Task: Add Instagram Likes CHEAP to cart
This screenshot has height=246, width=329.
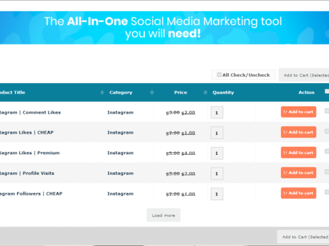Action: click(x=298, y=132)
